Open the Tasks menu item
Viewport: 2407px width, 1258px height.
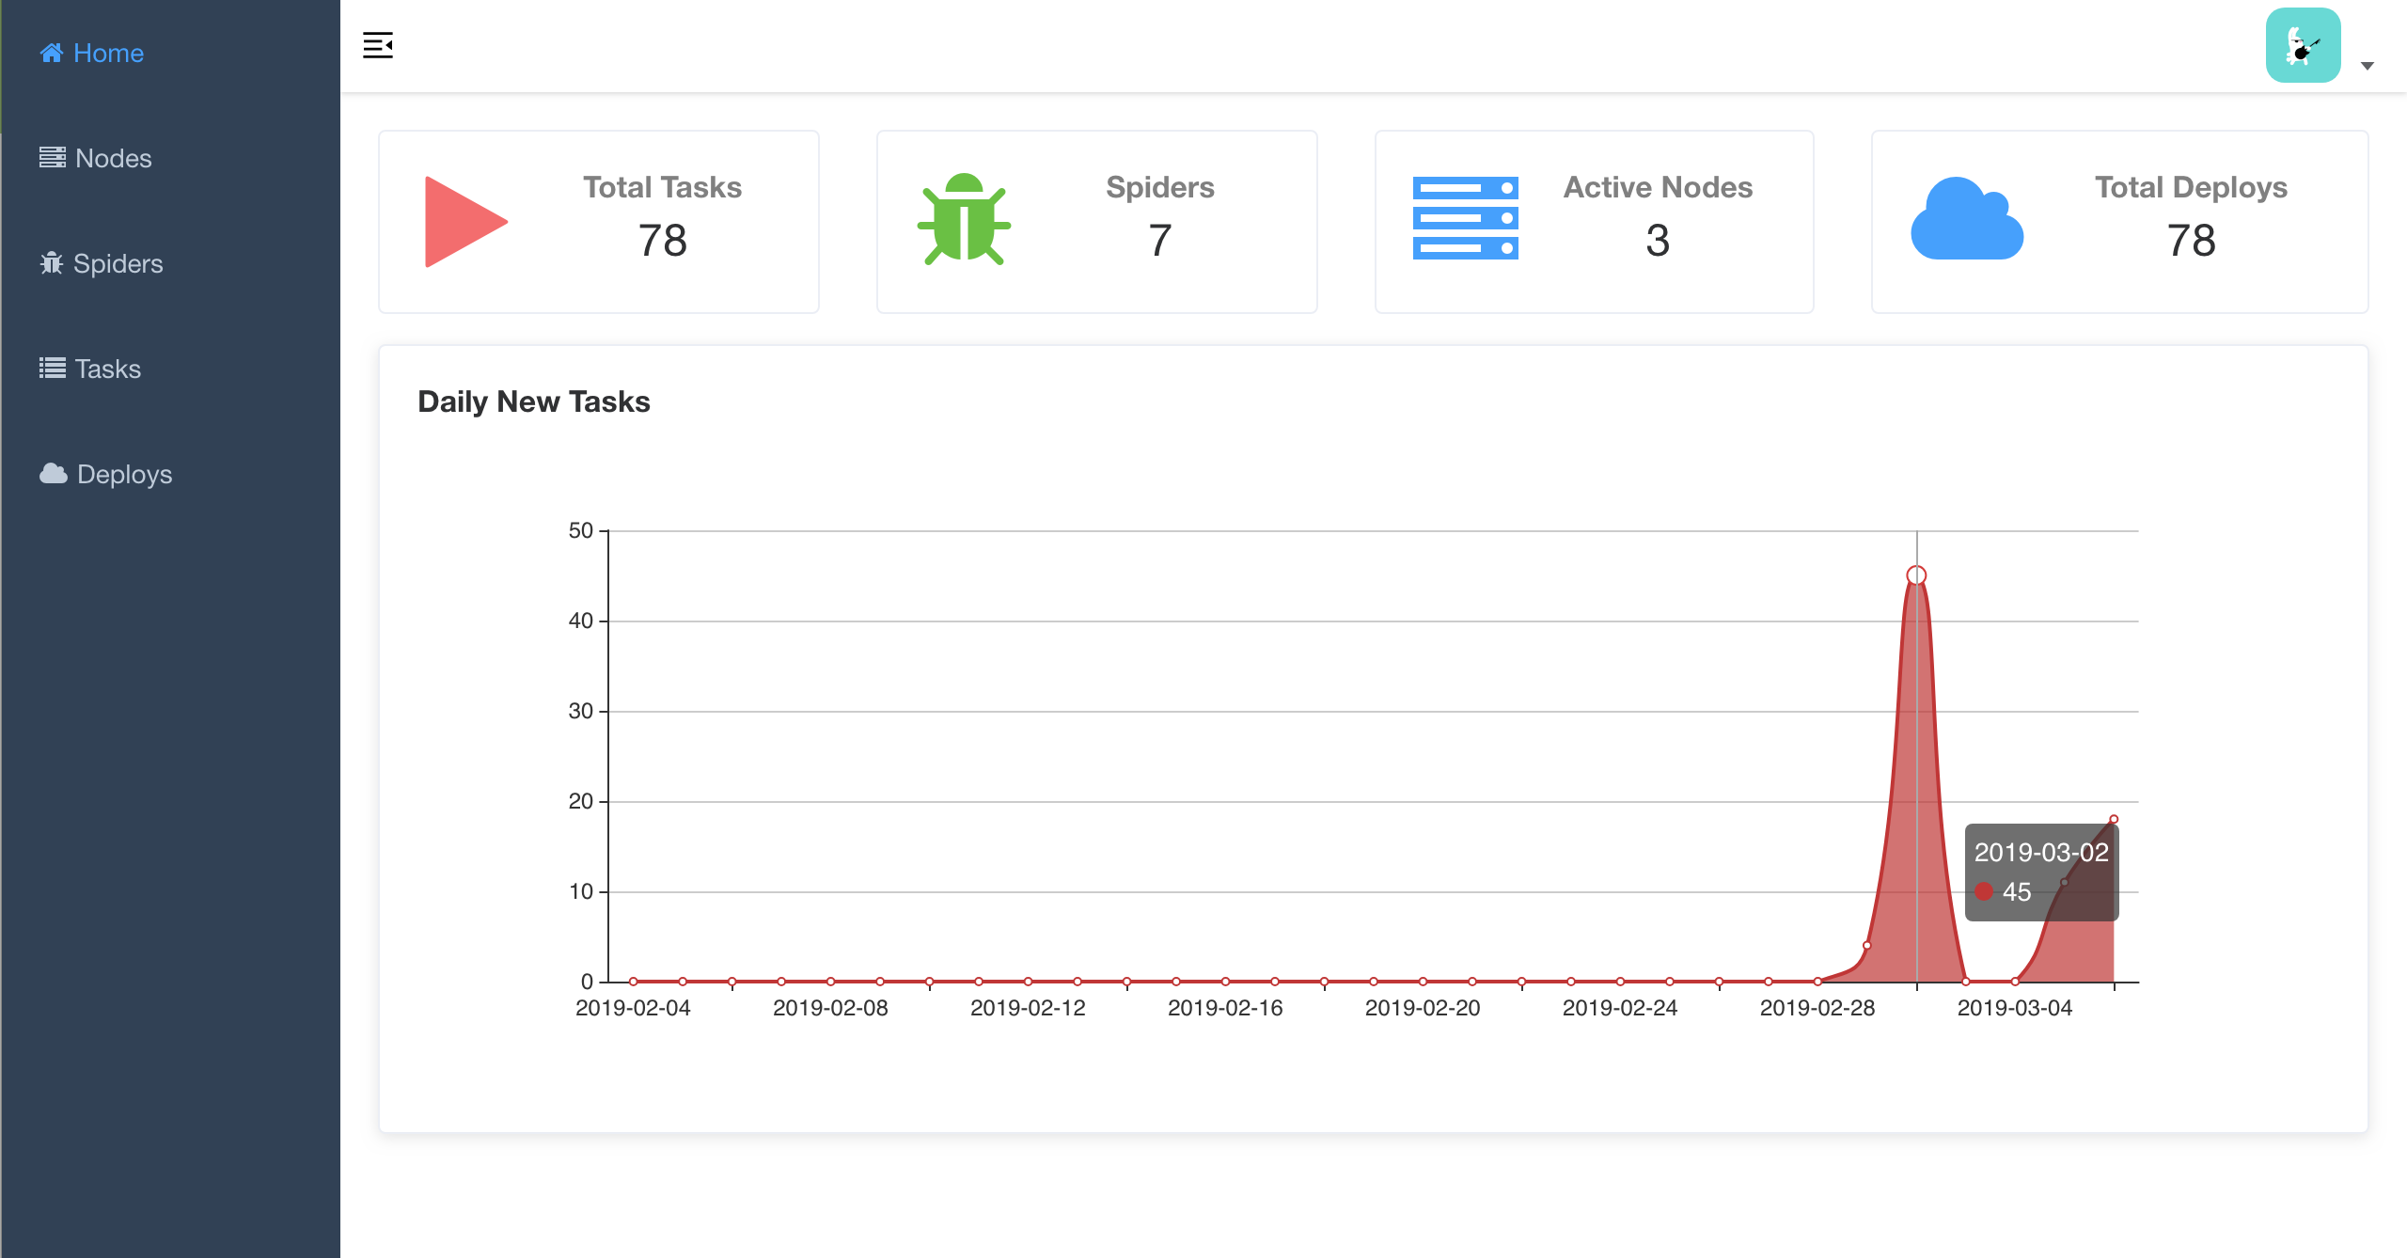(x=107, y=369)
